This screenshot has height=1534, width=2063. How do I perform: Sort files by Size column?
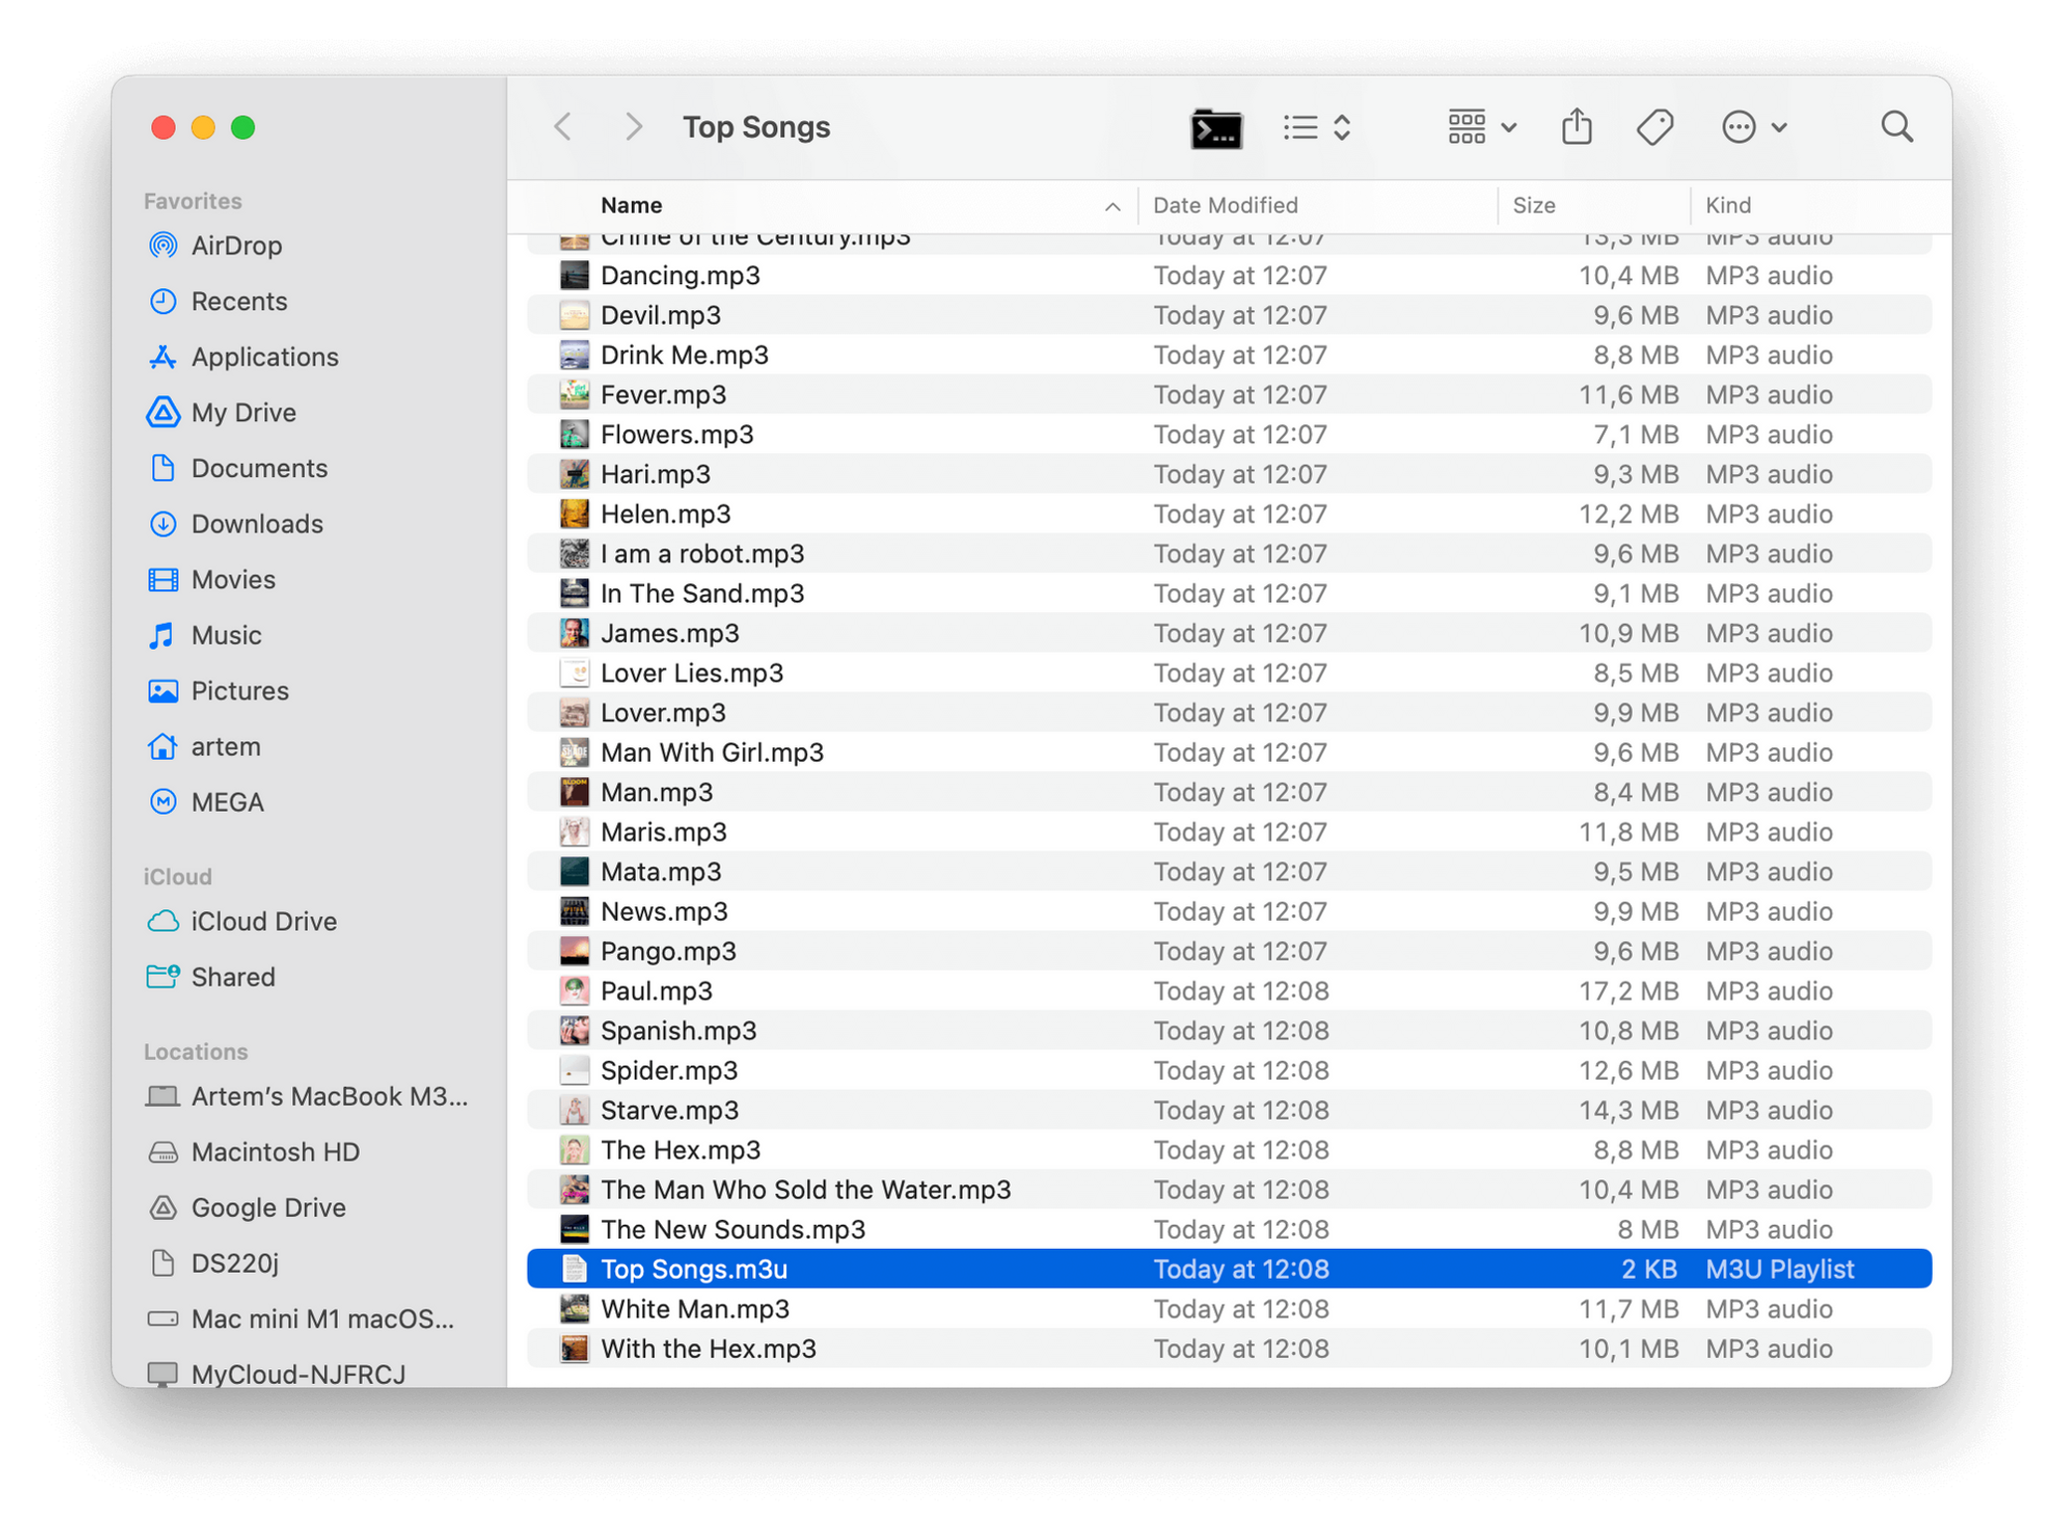(1533, 206)
